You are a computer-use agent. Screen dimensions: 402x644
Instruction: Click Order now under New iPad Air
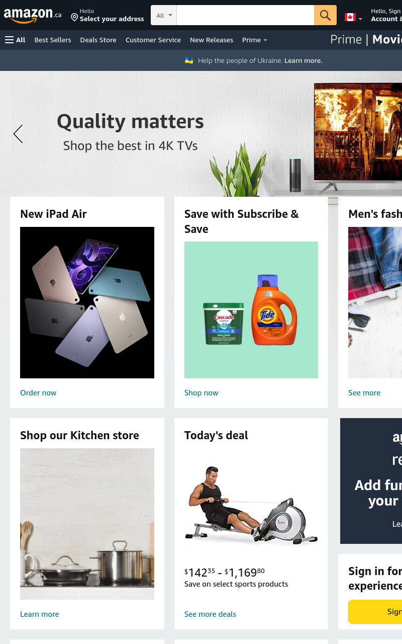point(38,392)
